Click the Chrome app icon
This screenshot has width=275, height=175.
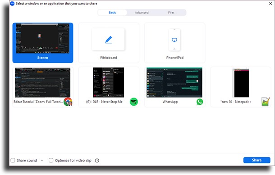68,102
